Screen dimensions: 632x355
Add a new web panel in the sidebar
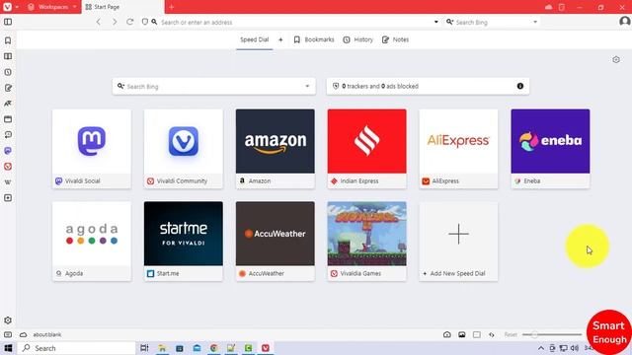pyautogui.click(x=8, y=197)
